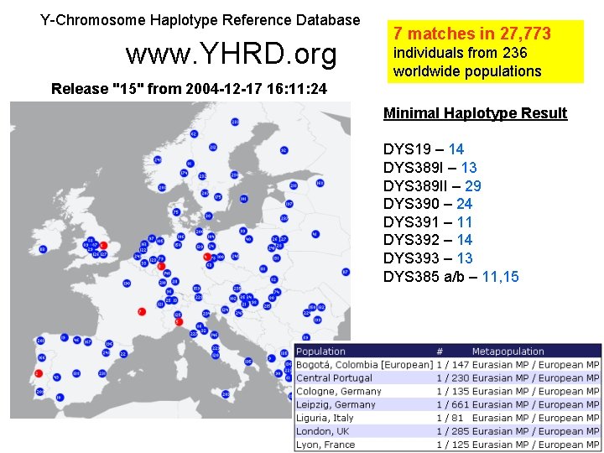The width and height of the screenshot is (604, 453).
Task: Select the 'Release "15" from 2004-12-17' line
Action: pyautogui.click(x=189, y=89)
